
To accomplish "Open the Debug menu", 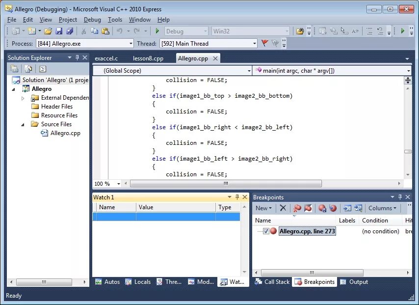I will click(x=92, y=20).
